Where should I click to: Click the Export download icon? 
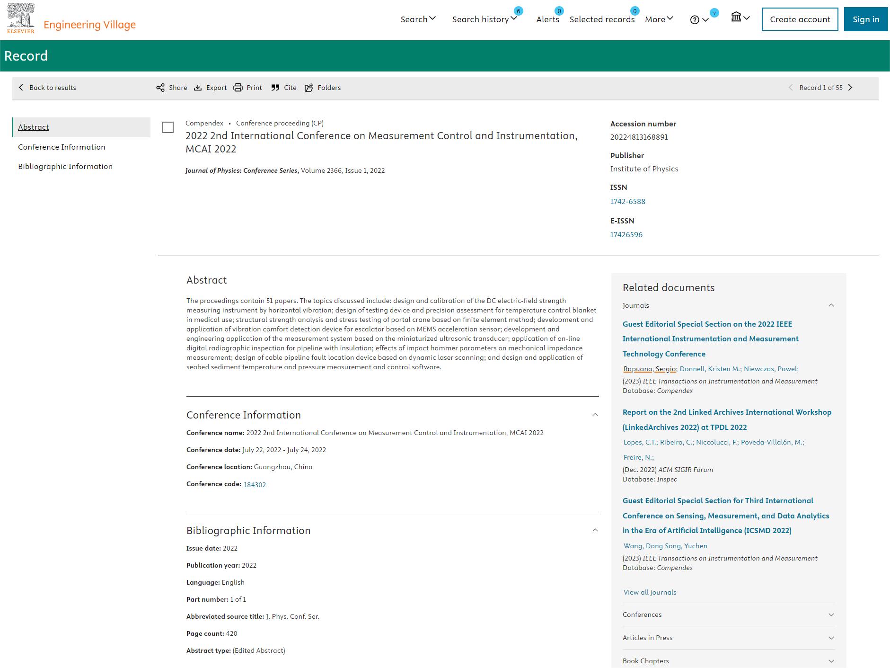click(198, 88)
